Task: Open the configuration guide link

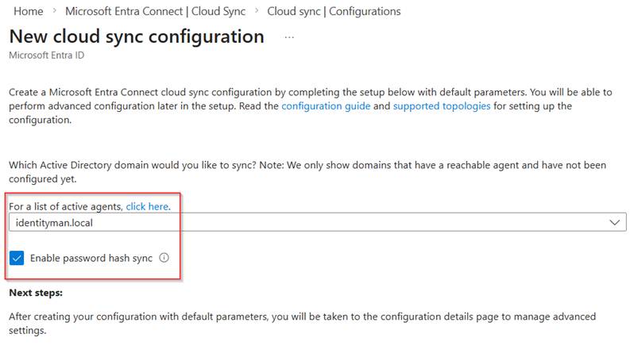Action: (326, 106)
